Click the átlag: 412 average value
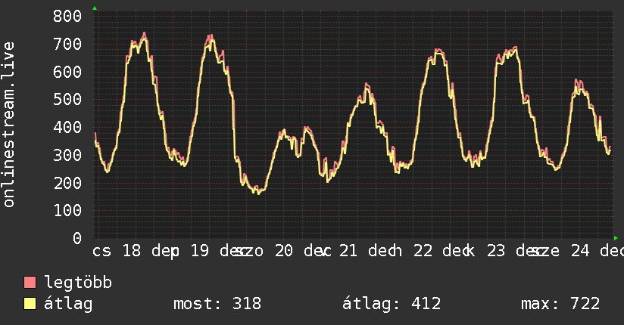This screenshot has height=325, width=624. click(392, 304)
